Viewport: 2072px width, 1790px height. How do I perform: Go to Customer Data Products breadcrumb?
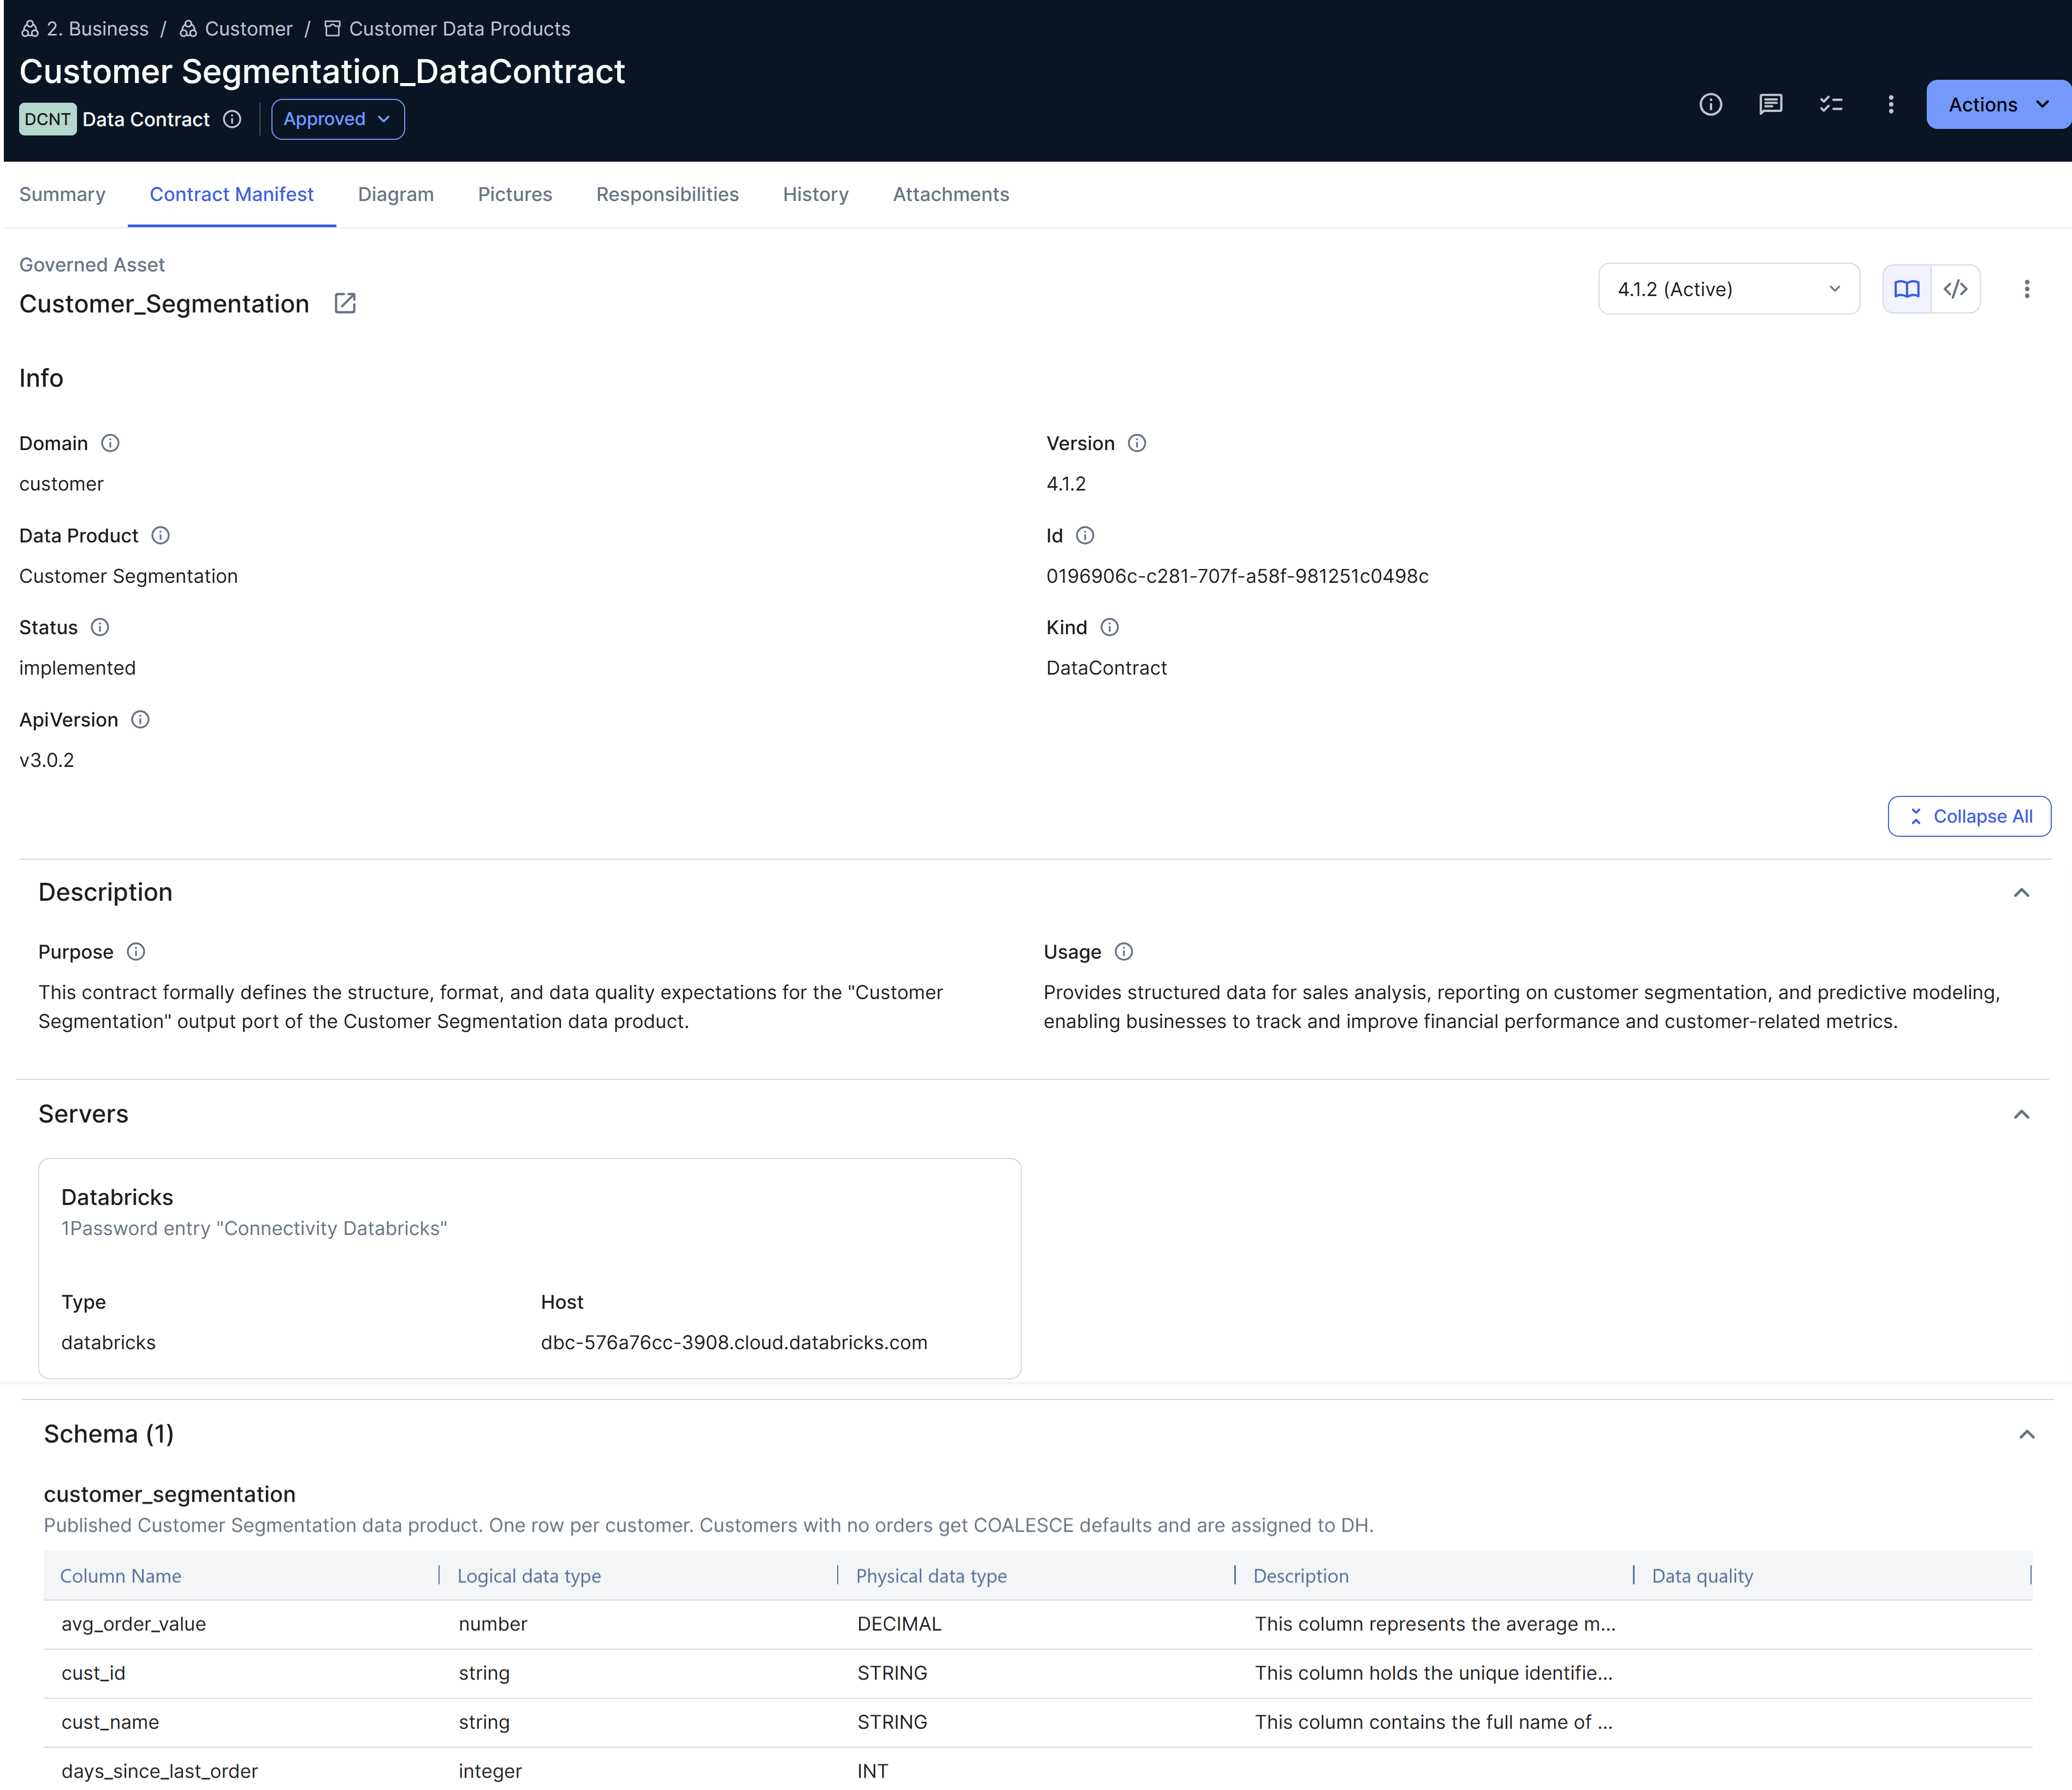(x=460, y=29)
